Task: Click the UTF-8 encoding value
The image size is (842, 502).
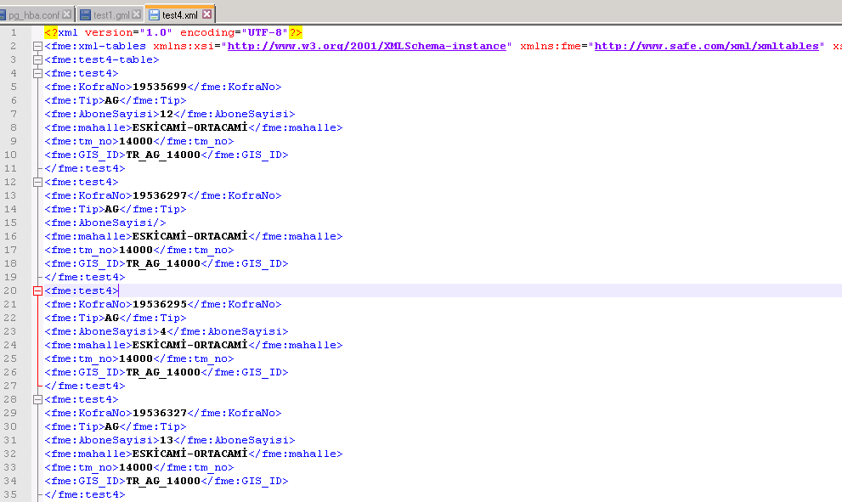Action: point(265,33)
